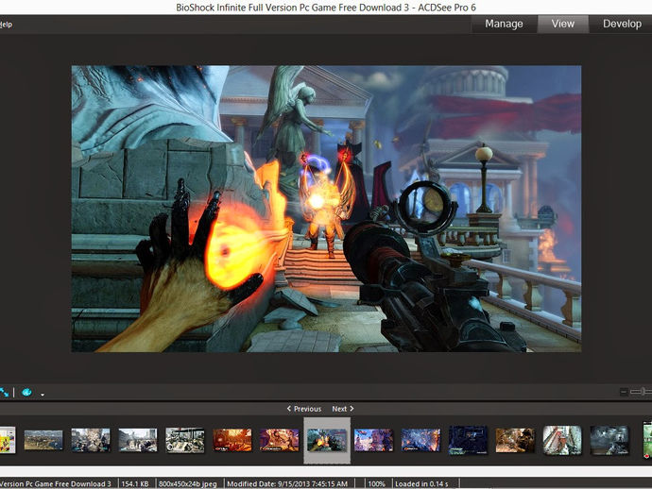
Task: Select the colorful cartoon thumbnail at filmstrip start
Action: (x=8, y=440)
